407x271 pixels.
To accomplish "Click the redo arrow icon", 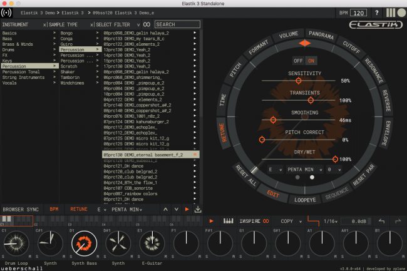I will 397,221.
